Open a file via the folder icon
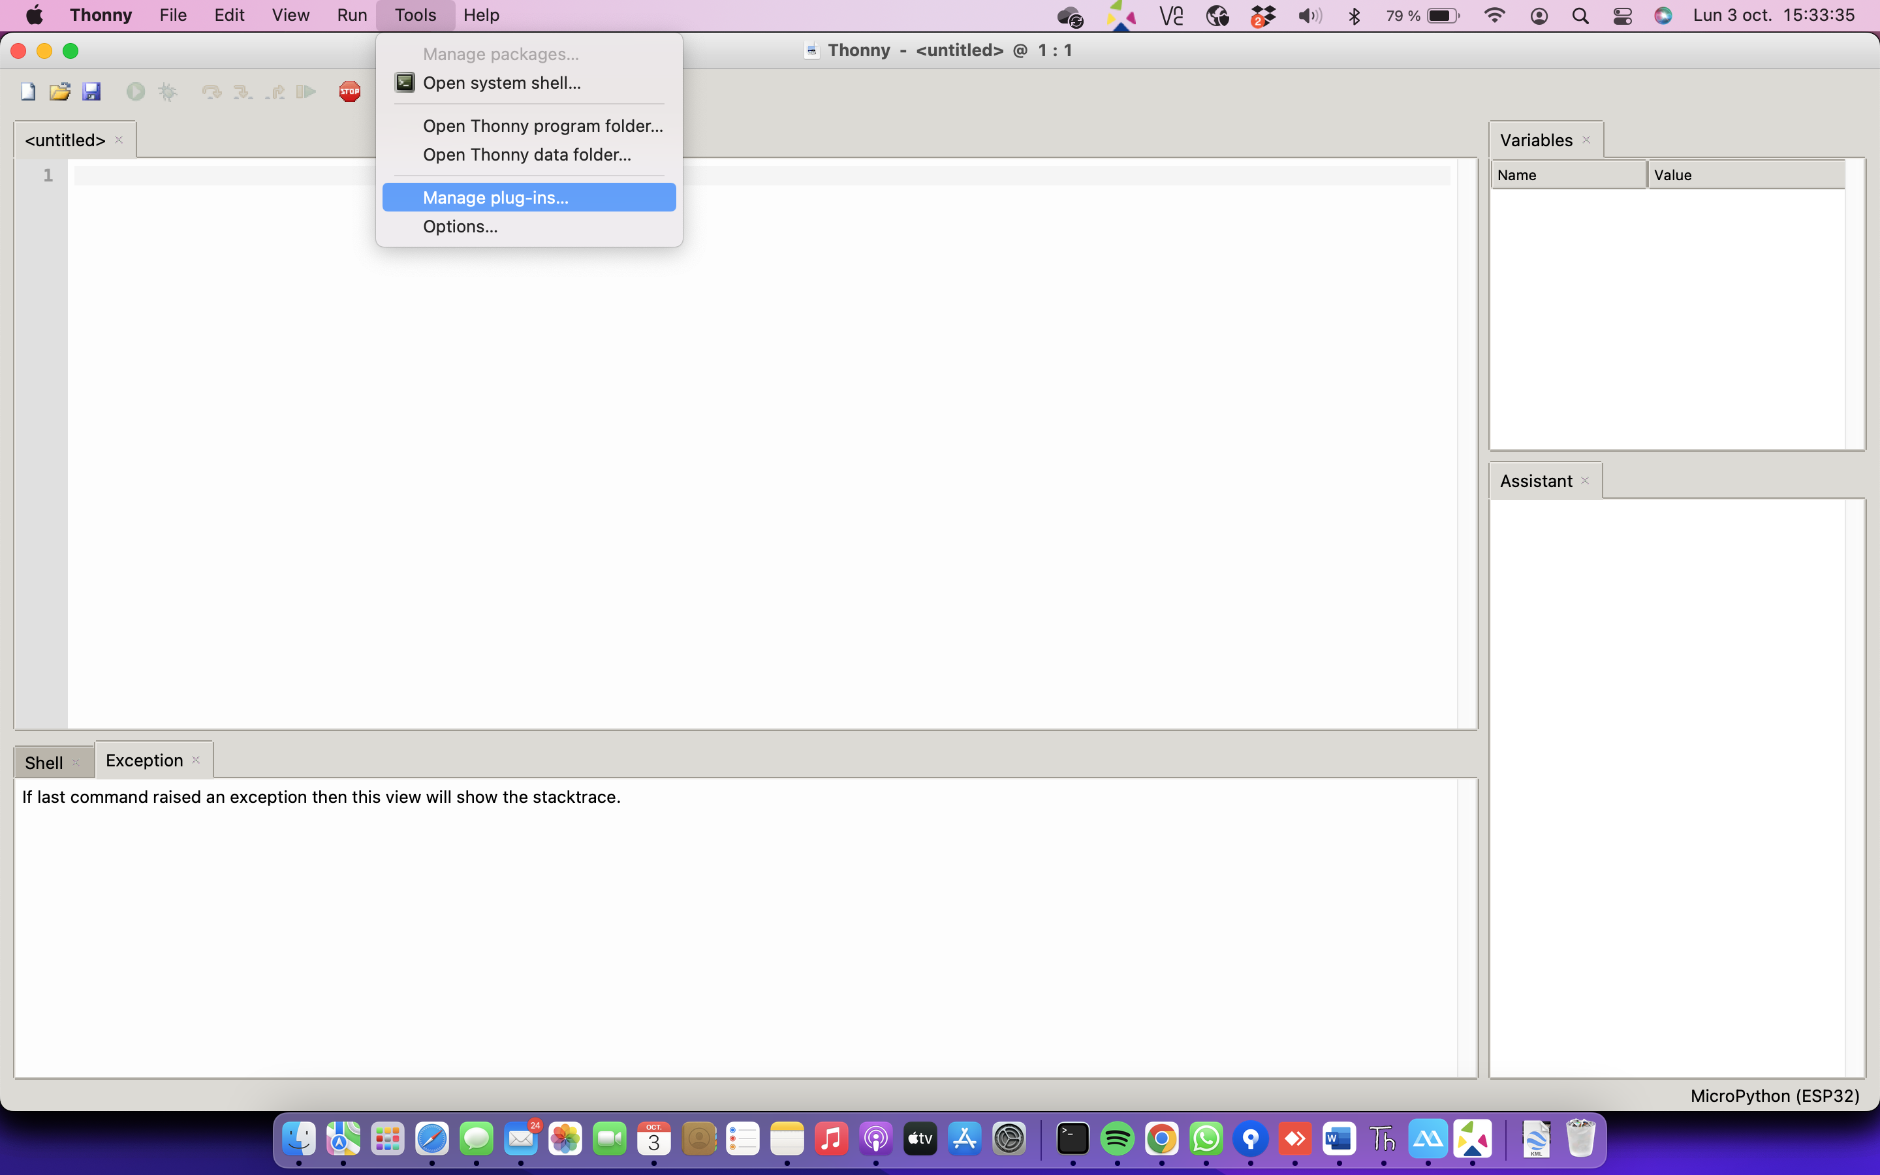1880x1175 pixels. pyautogui.click(x=60, y=91)
